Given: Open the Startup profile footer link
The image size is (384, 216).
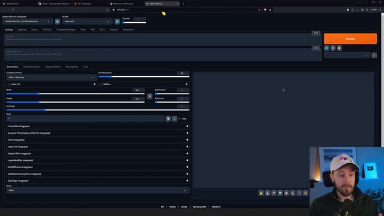Looking at the screenshot, I should pyautogui.click(x=199, y=206).
